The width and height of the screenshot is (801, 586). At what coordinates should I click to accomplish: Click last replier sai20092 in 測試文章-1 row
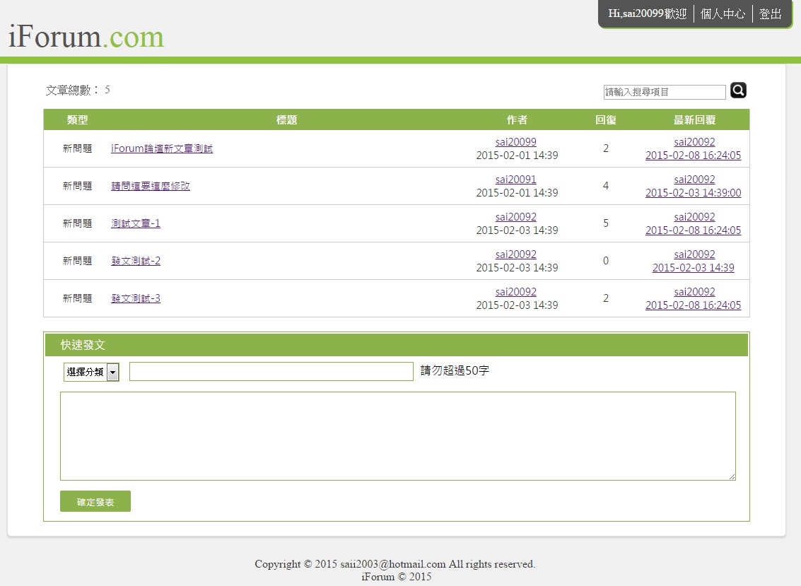pyautogui.click(x=694, y=216)
